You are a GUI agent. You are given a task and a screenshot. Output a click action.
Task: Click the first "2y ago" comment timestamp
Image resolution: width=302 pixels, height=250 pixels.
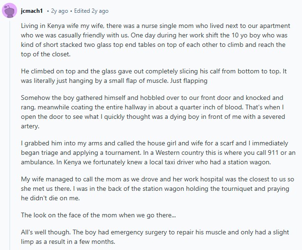61,10
